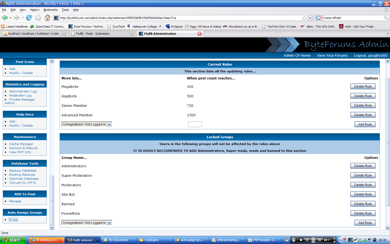Open the Bookmarks menu
The width and height of the screenshot is (390, 244).
click(51, 10)
